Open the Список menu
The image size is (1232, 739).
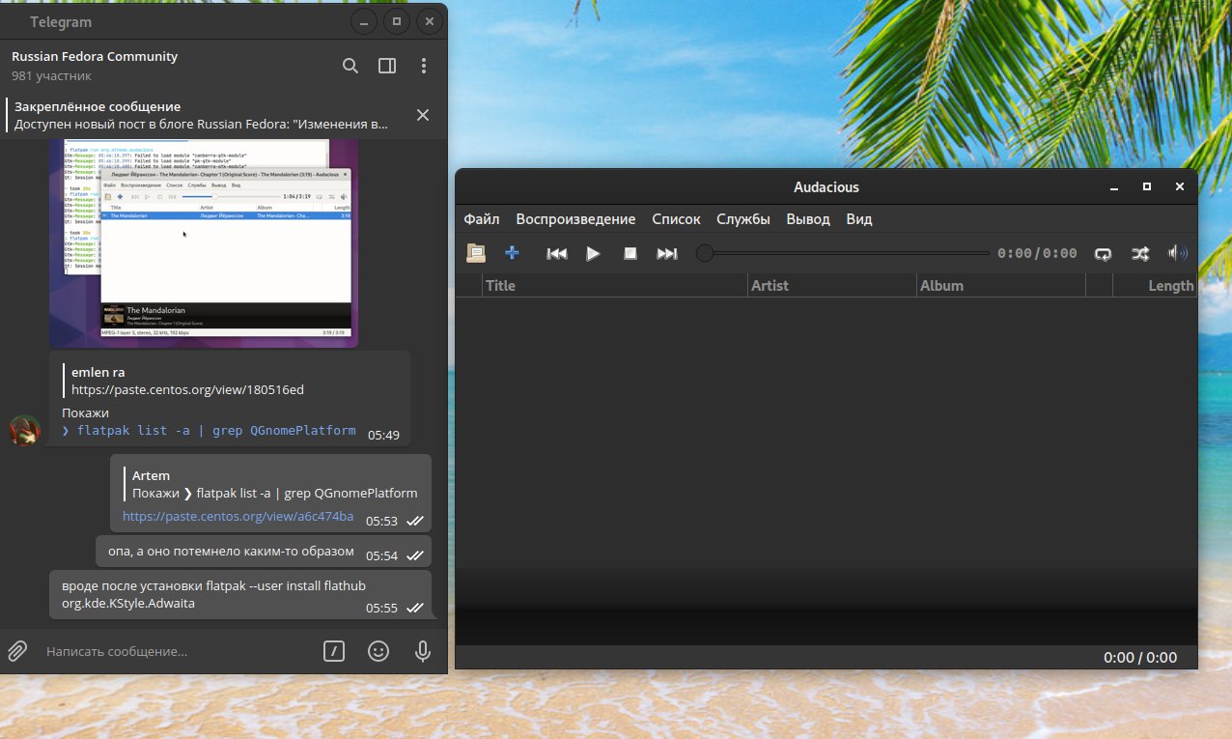[x=676, y=219]
